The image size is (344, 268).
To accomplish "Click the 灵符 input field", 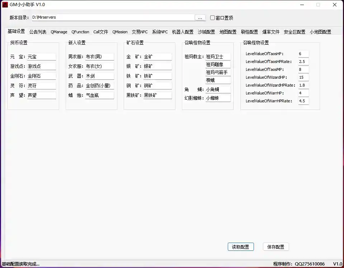I will 42,86.
